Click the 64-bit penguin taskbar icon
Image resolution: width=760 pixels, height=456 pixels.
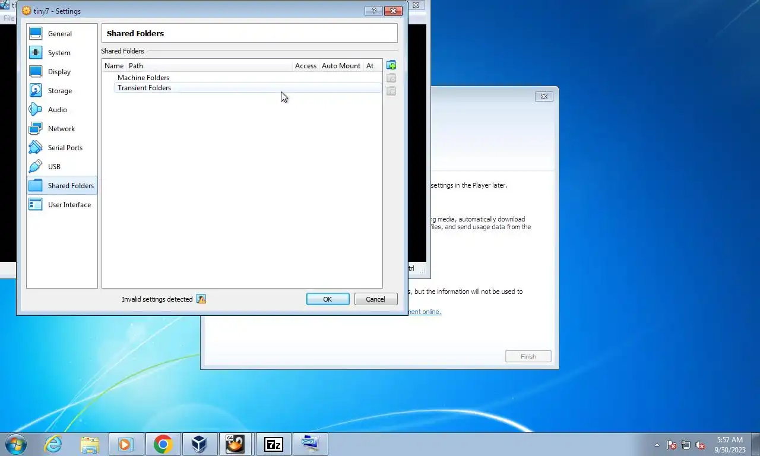[236, 444]
